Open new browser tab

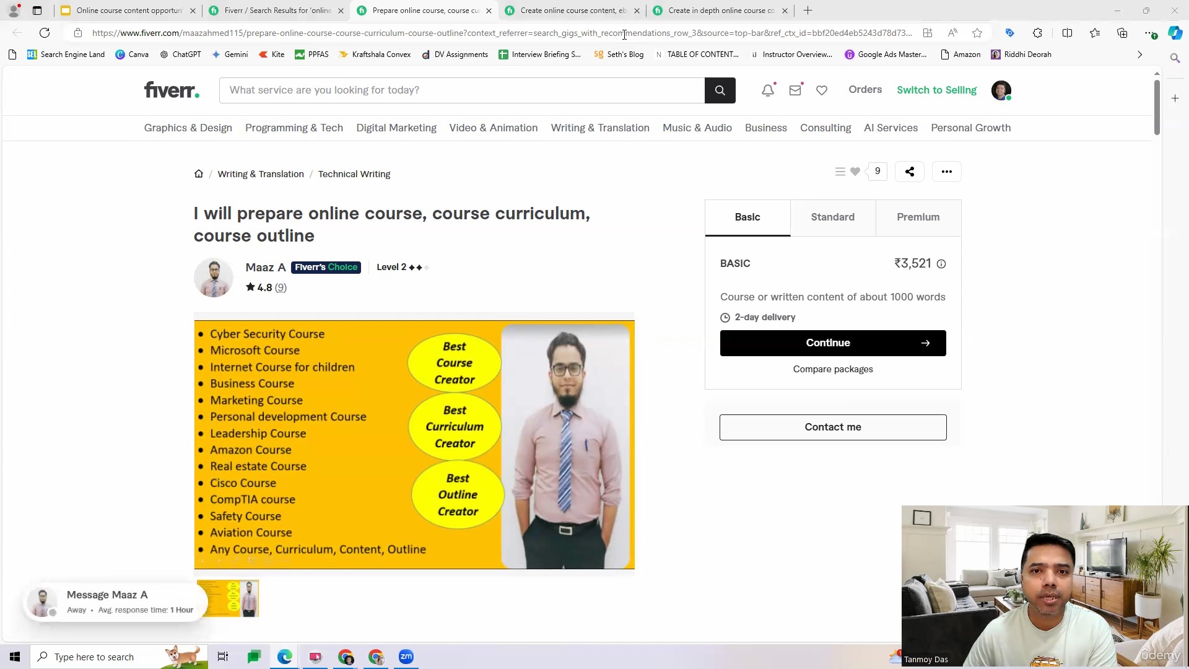coord(808,11)
